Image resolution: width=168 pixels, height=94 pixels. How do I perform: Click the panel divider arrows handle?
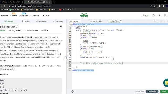coord(66,58)
